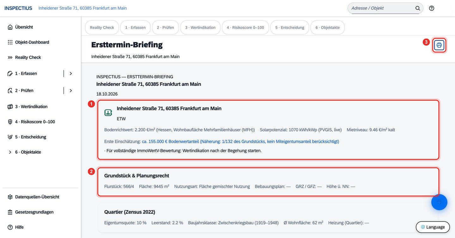This screenshot has width=455, height=238.
Task: Click the header address link Inheidener Straße 71
Action: pyautogui.click(x=82, y=8)
